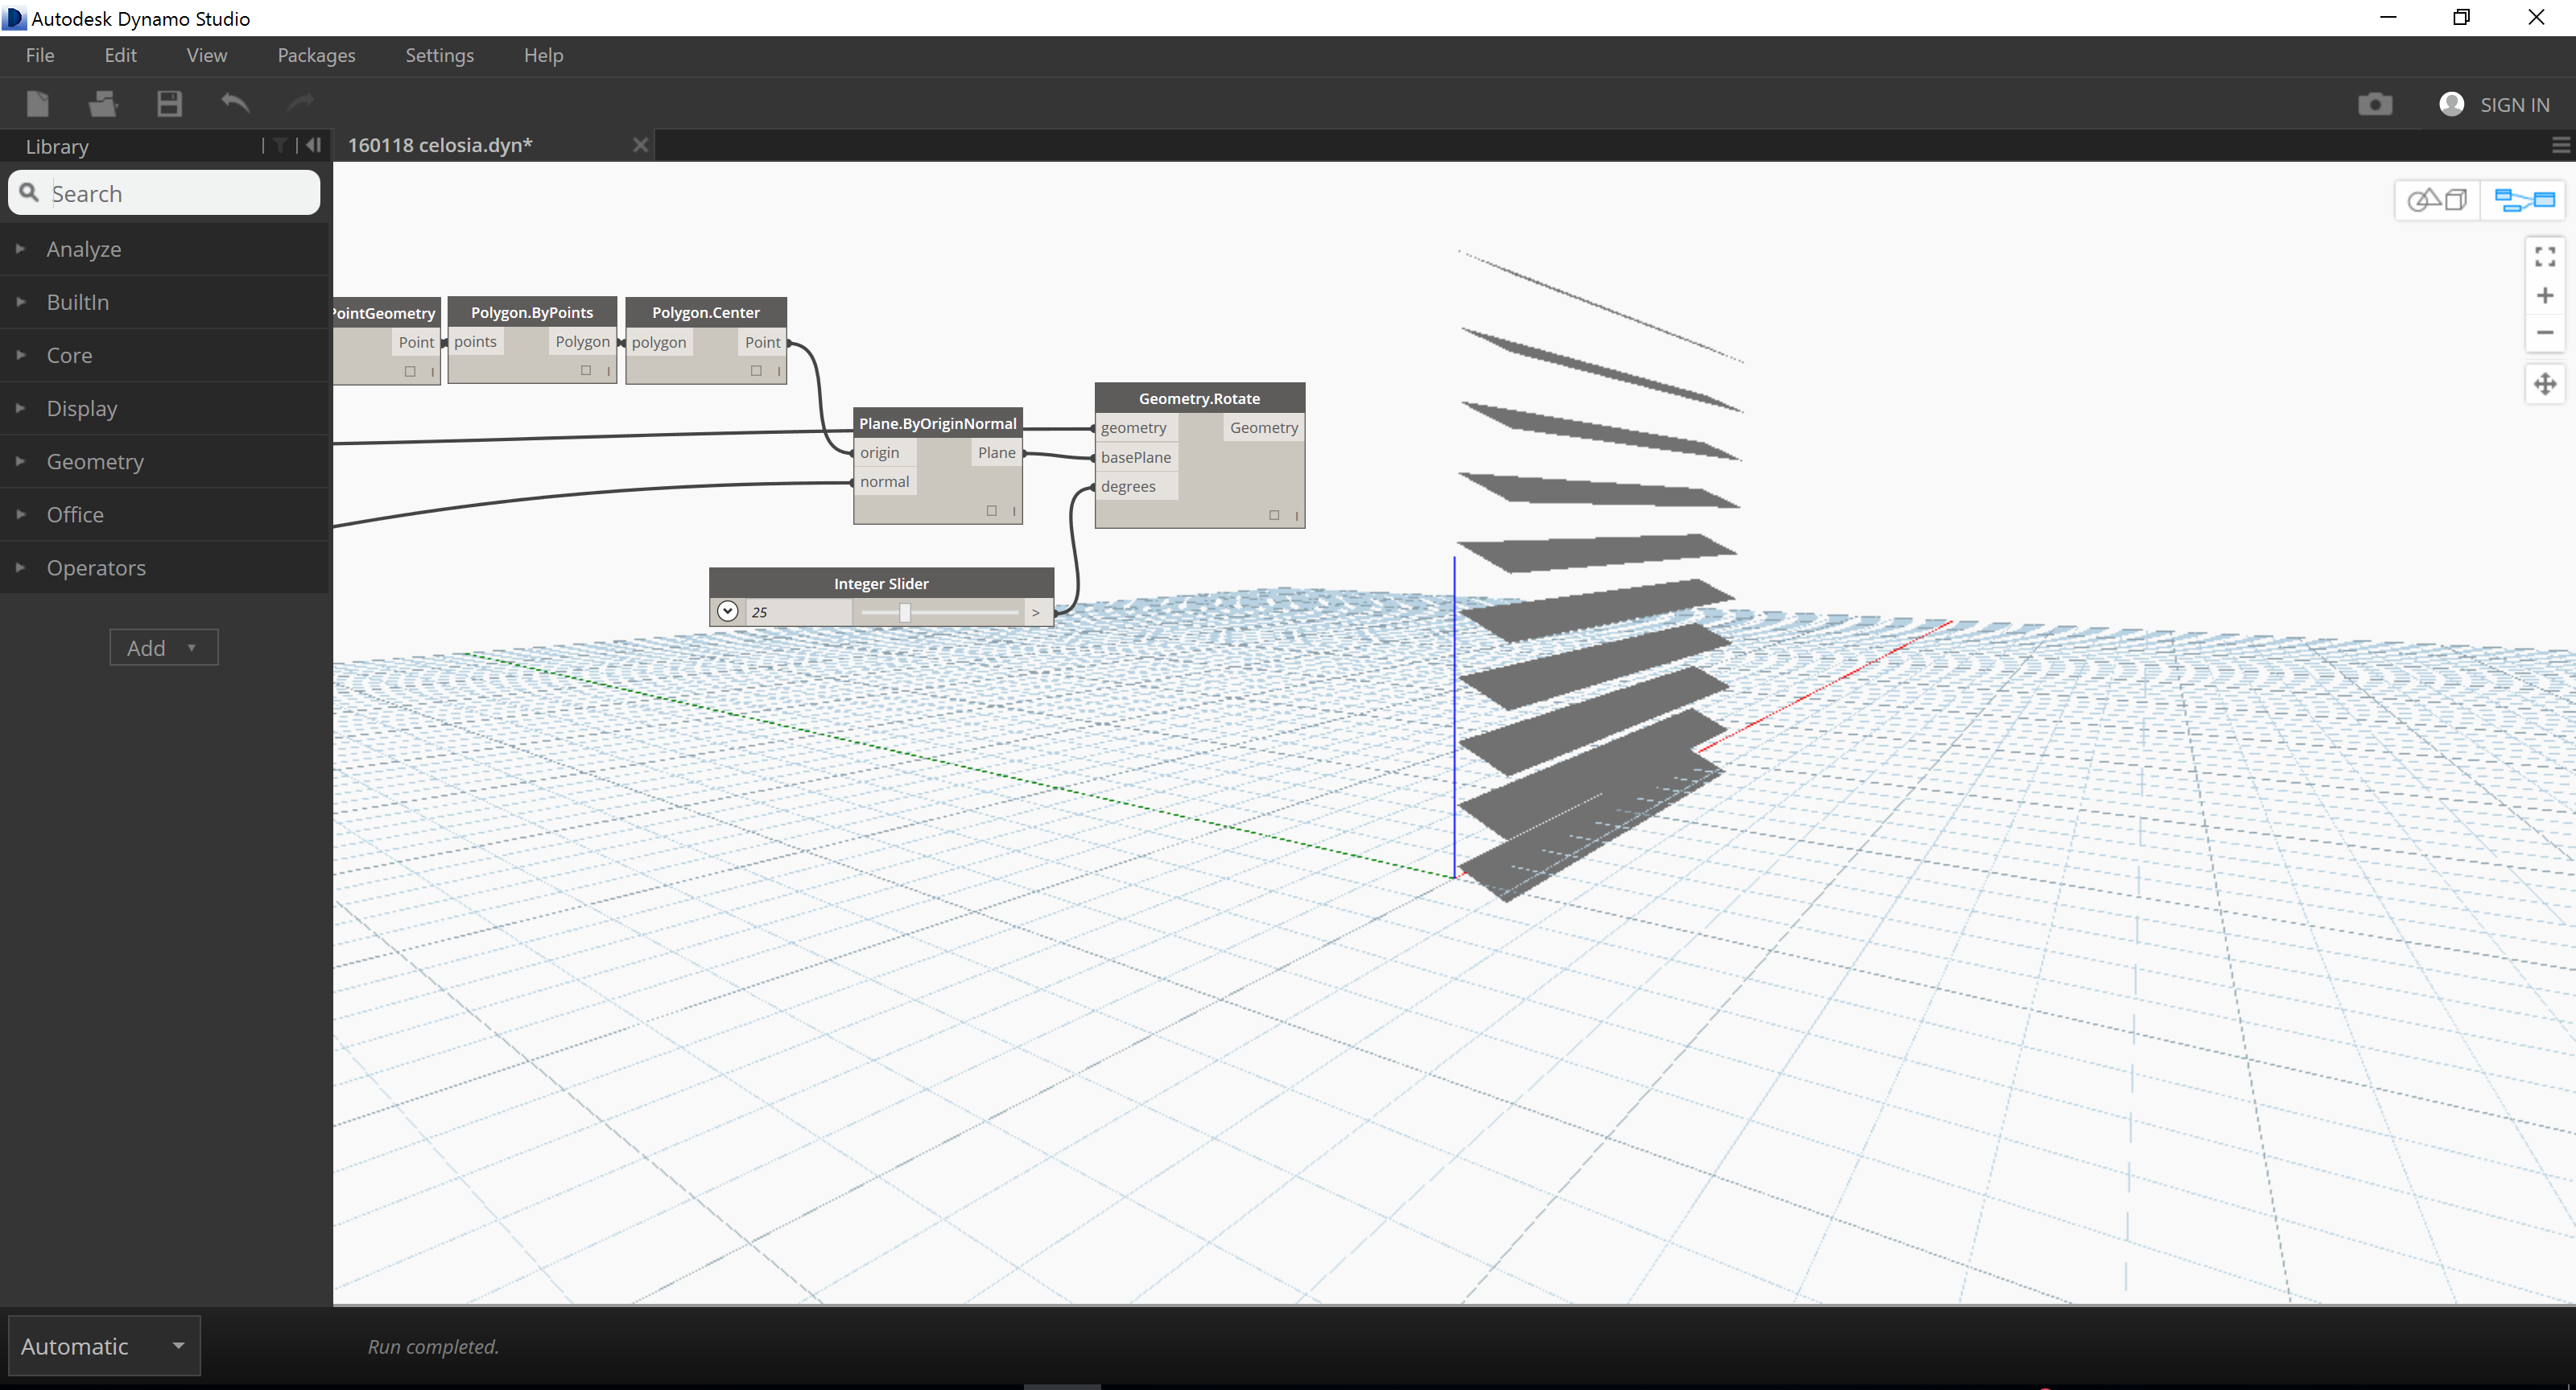Undo the last action with the undo arrow
Image resolution: width=2576 pixels, height=1390 pixels.
pyautogui.click(x=236, y=103)
